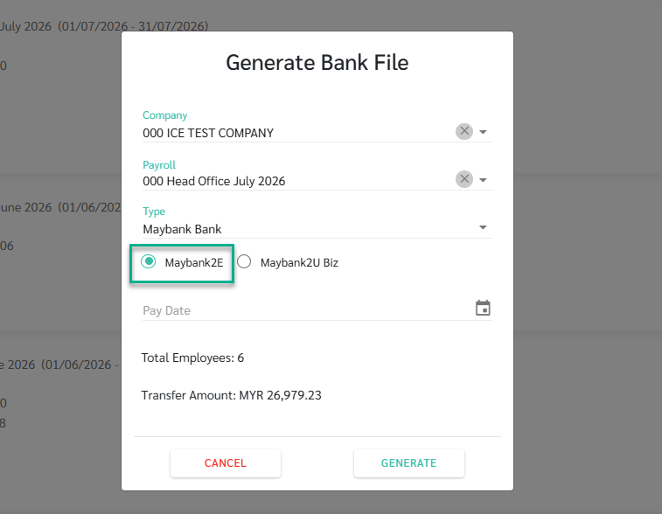Expand the Company dropdown arrow
The height and width of the screenshot is (514, 662).
click(x=483, y=132)
